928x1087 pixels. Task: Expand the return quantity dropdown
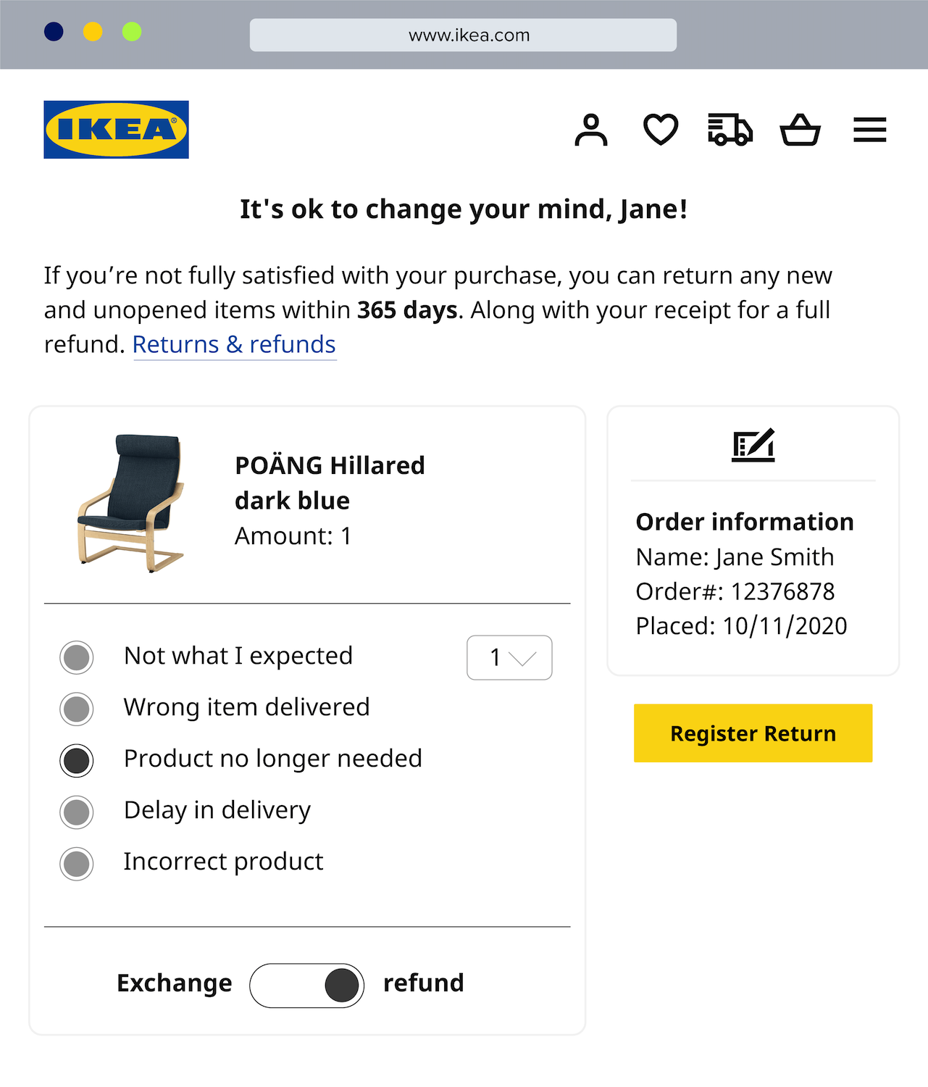(x=509, y=657)
